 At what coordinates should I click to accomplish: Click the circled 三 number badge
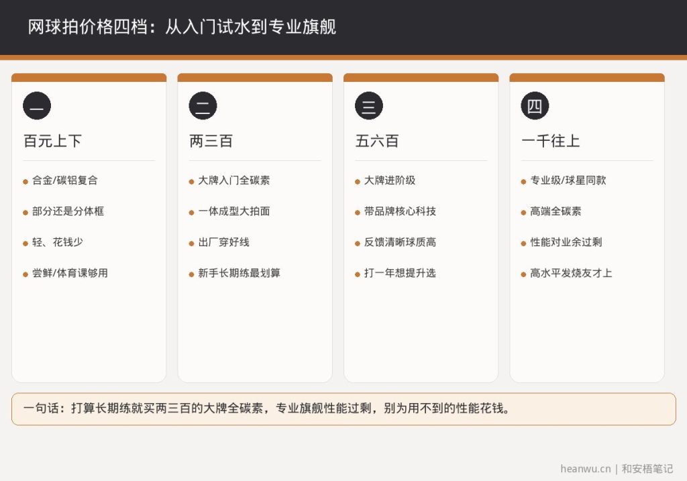pos(369,105)
